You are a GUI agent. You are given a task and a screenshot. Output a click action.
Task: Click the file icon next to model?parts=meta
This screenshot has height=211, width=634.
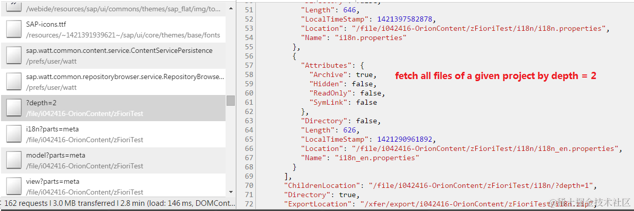(x=13, y=160)
